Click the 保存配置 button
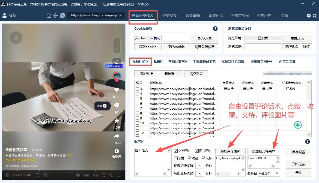 point(299,152)
